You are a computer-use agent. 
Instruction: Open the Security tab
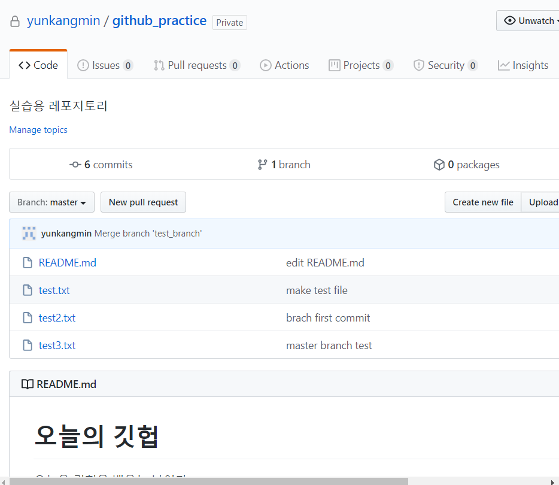(446, 65)
